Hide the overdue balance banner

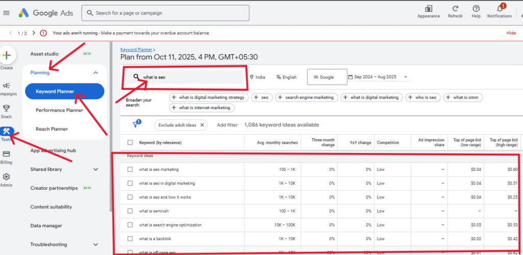511,33
